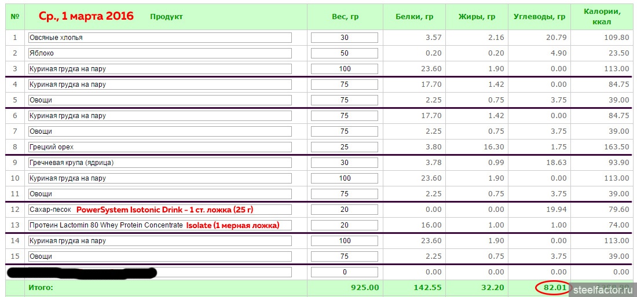Viewport: 637px width, 297px height.
Task: Select the Грецкий орех product field
Action: pyautogui.click(x=160, y=147)
